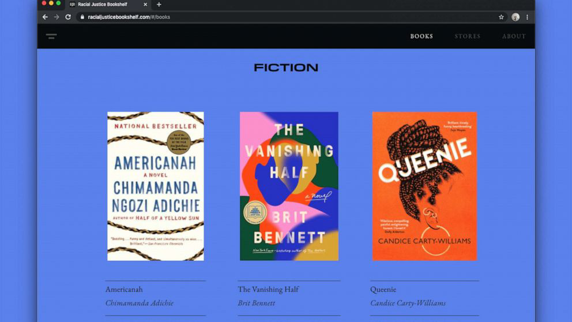Viewport: 572px width, 322px height.
Task: Select author Candice Carty-Williams text
Action: point(408,302)
